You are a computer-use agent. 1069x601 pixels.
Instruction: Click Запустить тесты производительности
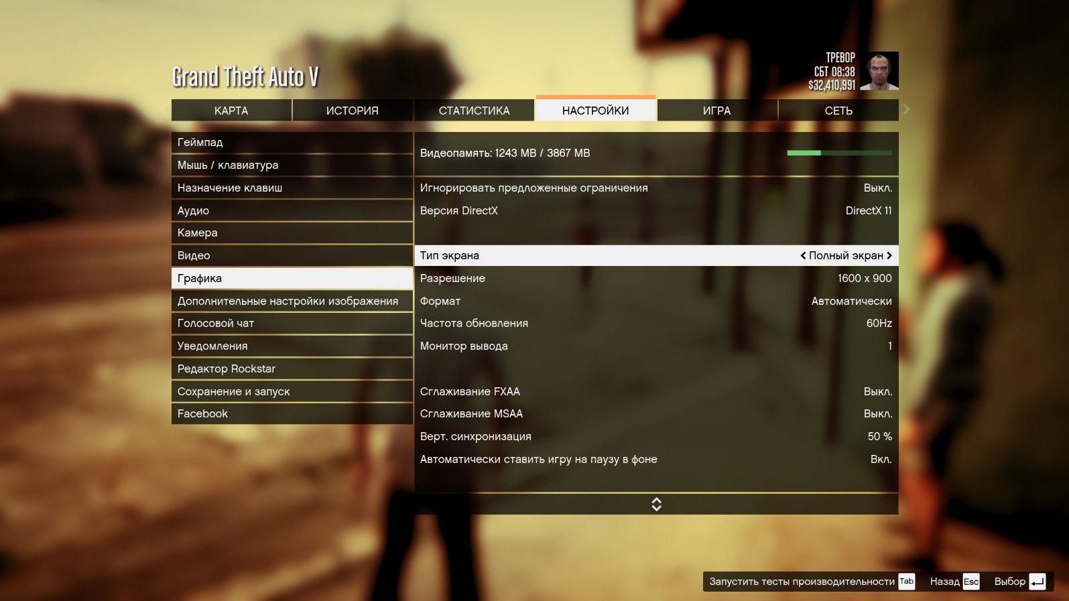[802, 582]
